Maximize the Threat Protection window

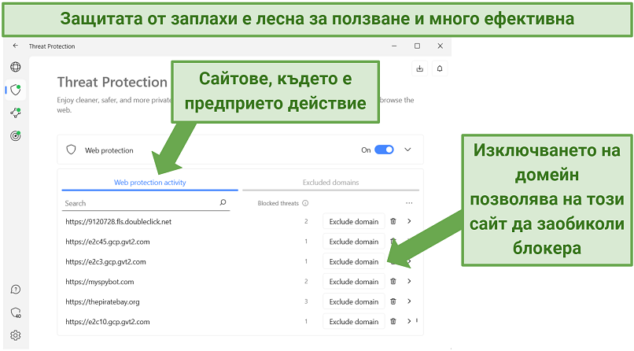417,46
